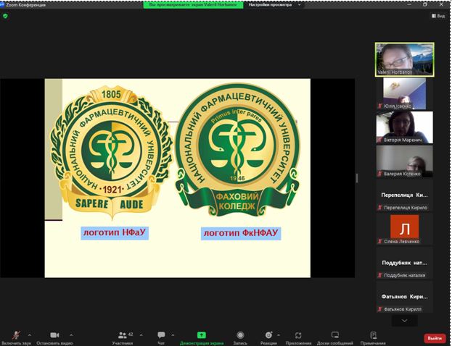Open the Вид view menu

pos(438,16)
